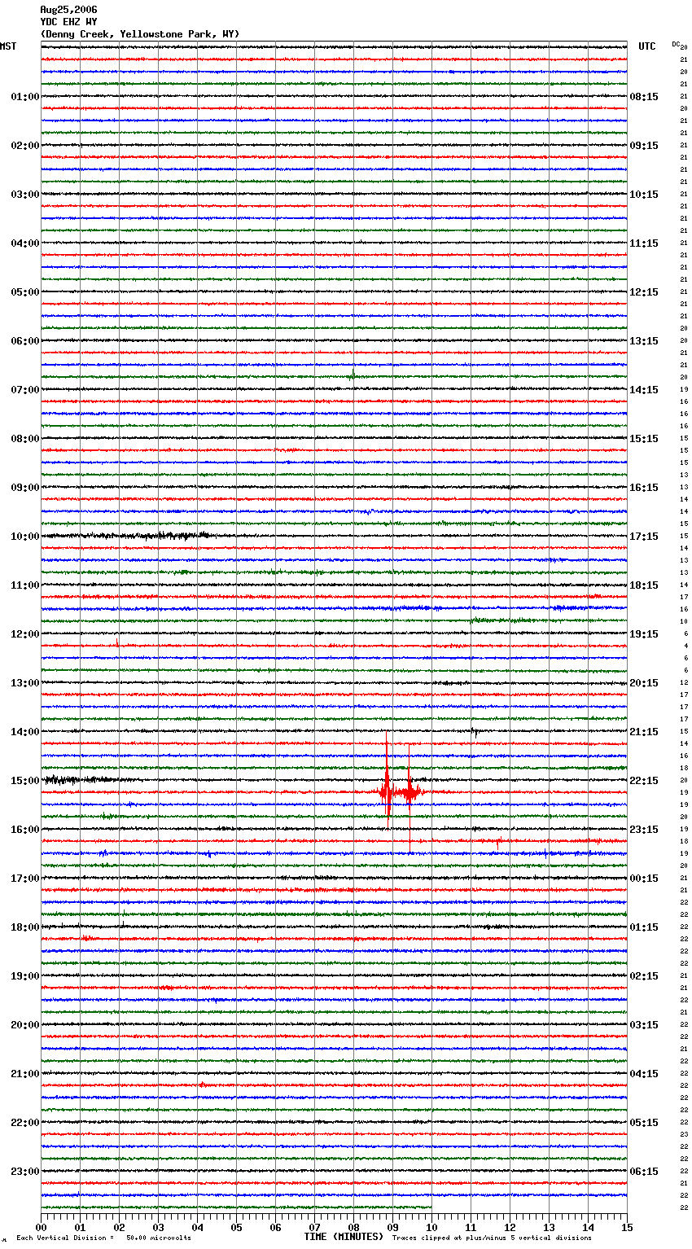Select the 11:15 UTC time label

(644, 243)
